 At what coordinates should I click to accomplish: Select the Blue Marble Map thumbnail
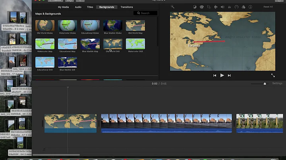(x=90, y=44)
